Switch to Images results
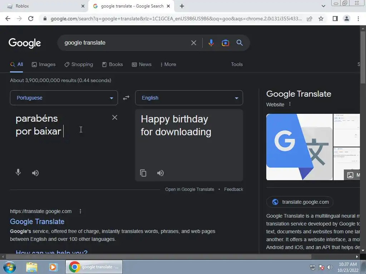The height and width of the screenshot is (274, 366). coord(44,65)
